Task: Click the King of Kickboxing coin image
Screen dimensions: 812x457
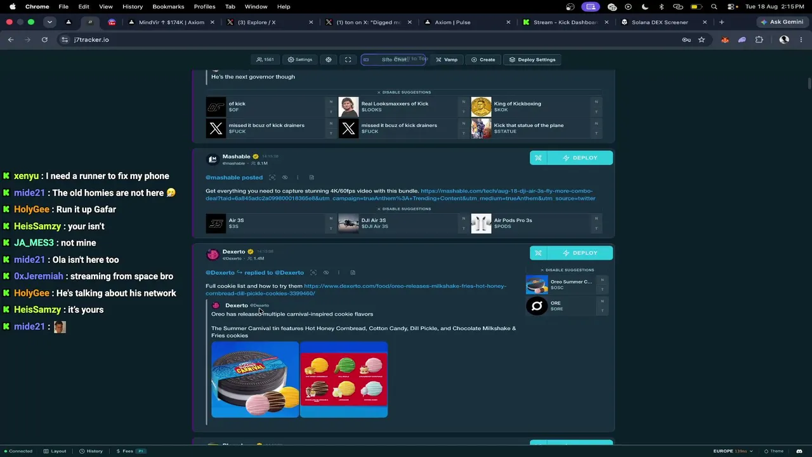Action: point(481,107)
